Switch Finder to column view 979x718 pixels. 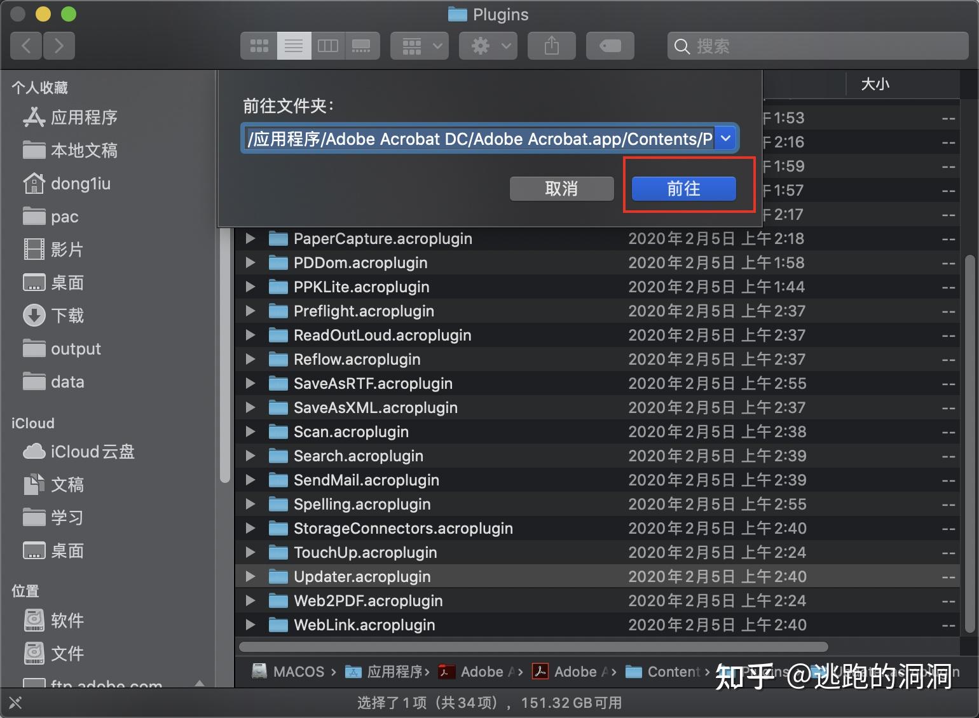tap(328, 46)
